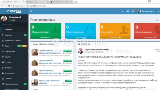
Task: Click the CRM RS logo
Action: [x=14, y=11]
